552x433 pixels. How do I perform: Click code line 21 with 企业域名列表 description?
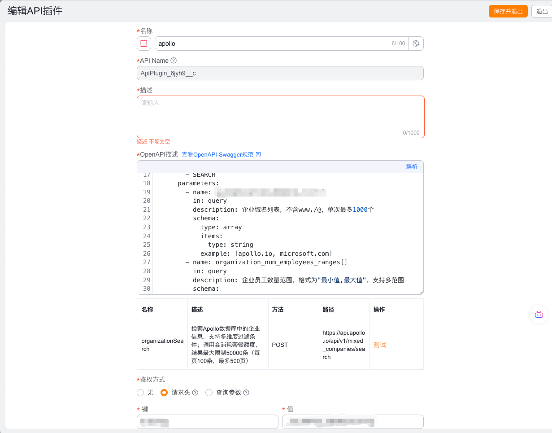(x=283, y=210)
